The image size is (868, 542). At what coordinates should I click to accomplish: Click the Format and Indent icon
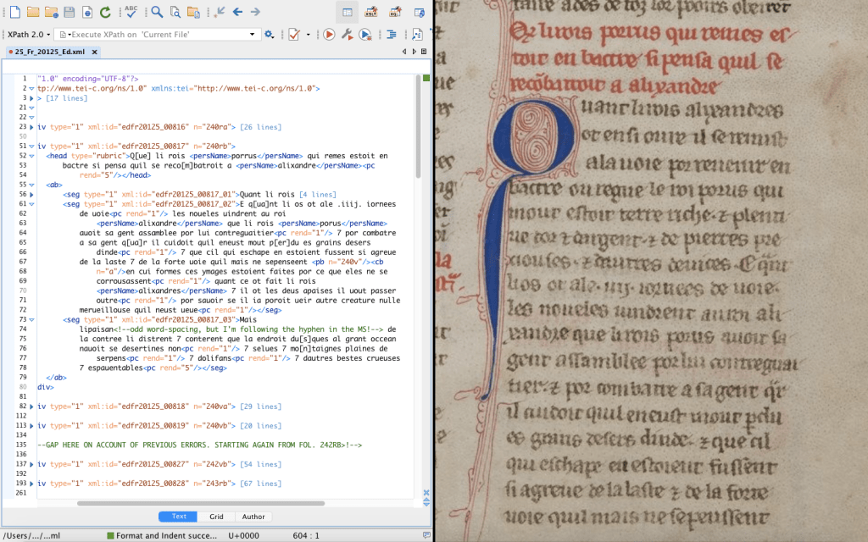tap(392, 35)
